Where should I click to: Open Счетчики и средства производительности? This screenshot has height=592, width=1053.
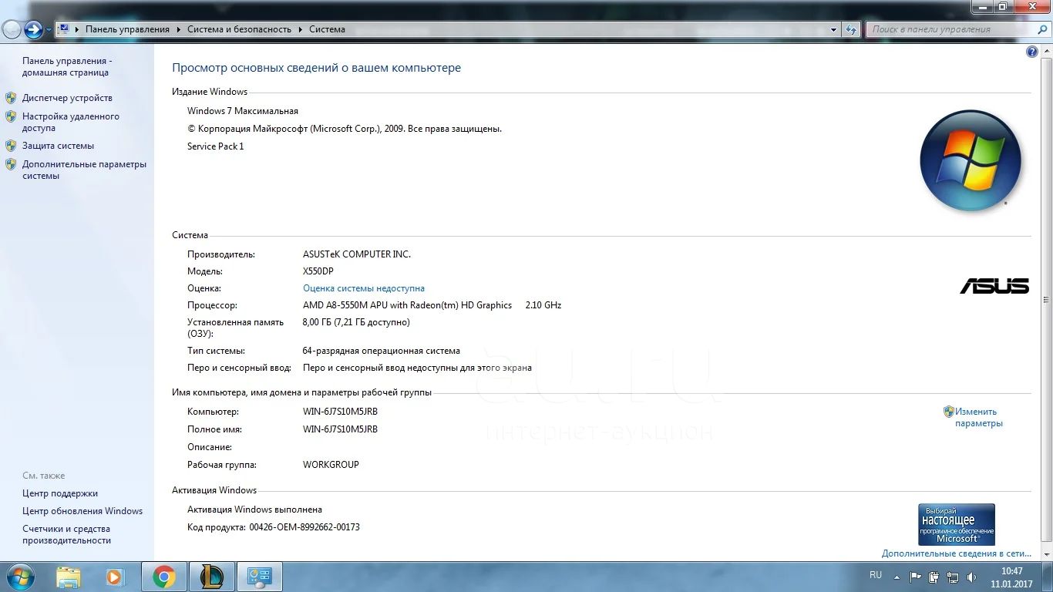66,535
